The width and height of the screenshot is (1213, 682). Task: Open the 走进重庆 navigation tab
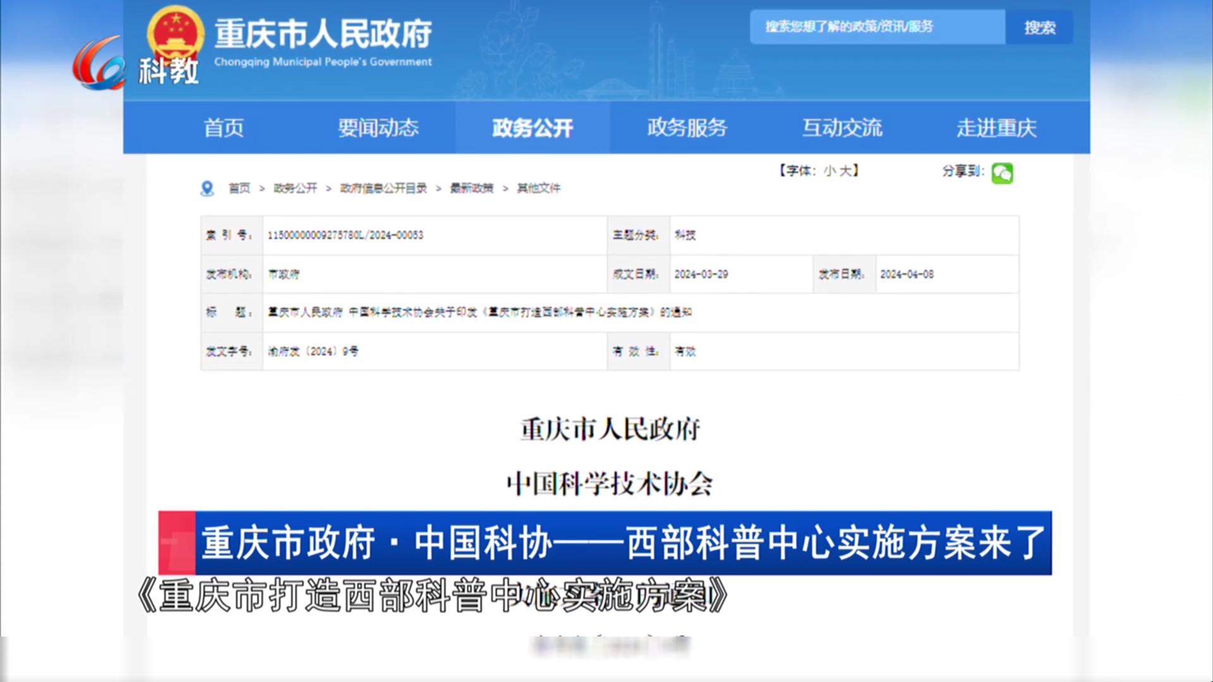[x=996, y=128]
